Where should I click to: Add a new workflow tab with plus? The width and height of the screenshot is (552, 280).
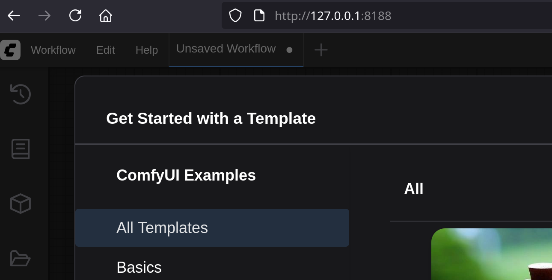pyautogui.click(x=321, y=50)
